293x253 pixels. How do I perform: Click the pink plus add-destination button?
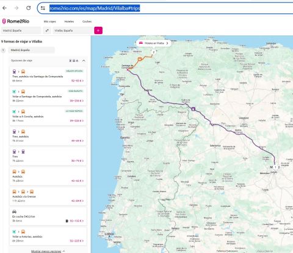[x=98, y=30]
